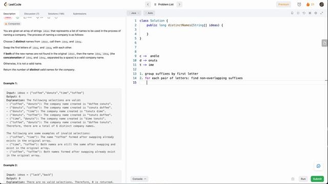Image resolution: width=328 pixels, height=184 pixels.
Task: Show the Companies tag
Action: point(12,24)
